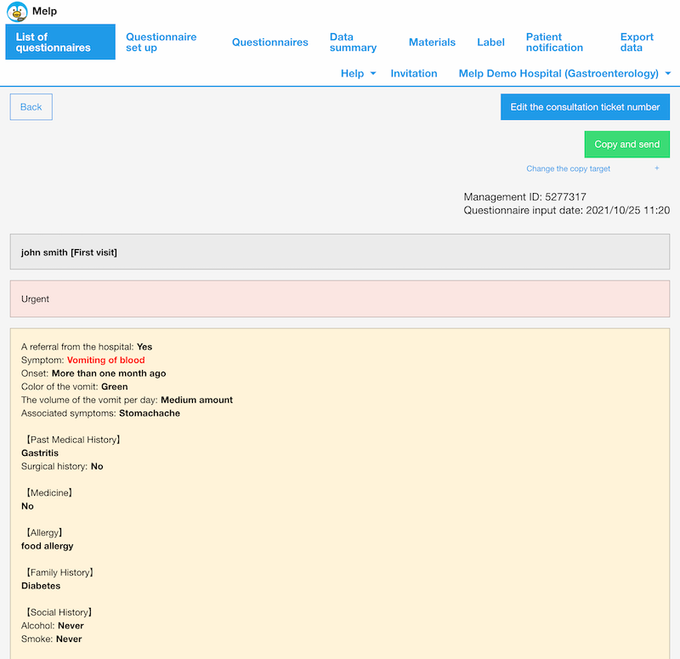The image size is (680, 659).
Task: Click Diabetes under Family History
Action: click(41, 586)
